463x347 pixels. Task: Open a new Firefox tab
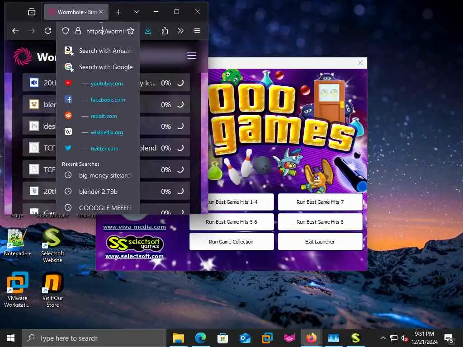click(118, 12)
